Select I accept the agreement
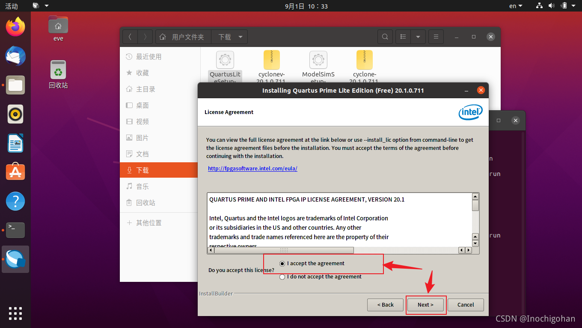 click(312, 264)
